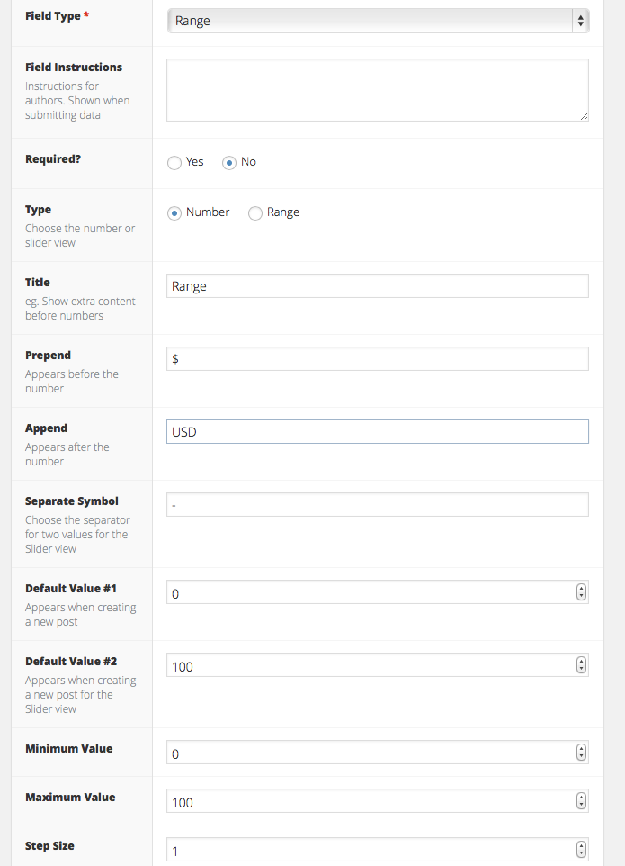Select Yes for Required
625x866 pixels.
point(174,163)
